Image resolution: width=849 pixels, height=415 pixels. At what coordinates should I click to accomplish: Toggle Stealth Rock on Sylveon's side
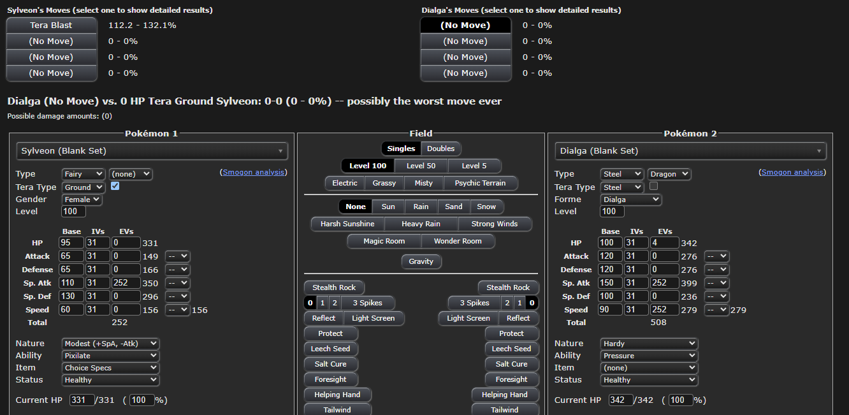pos(334,288)
